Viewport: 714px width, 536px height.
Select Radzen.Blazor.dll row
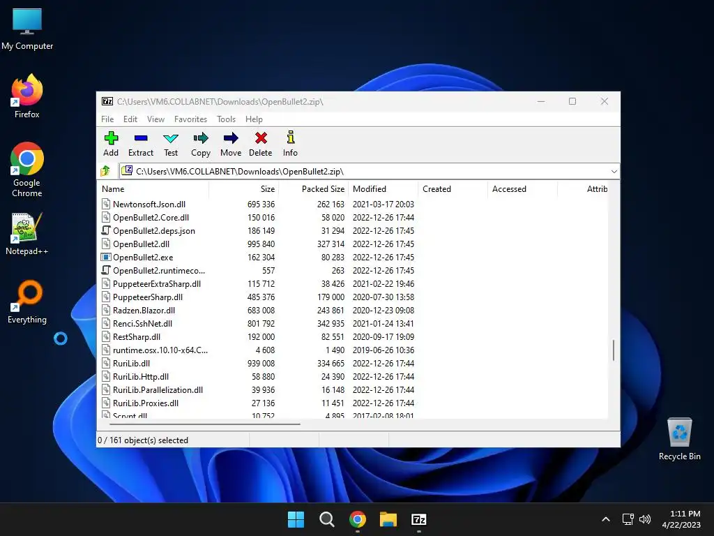(353, 310)
